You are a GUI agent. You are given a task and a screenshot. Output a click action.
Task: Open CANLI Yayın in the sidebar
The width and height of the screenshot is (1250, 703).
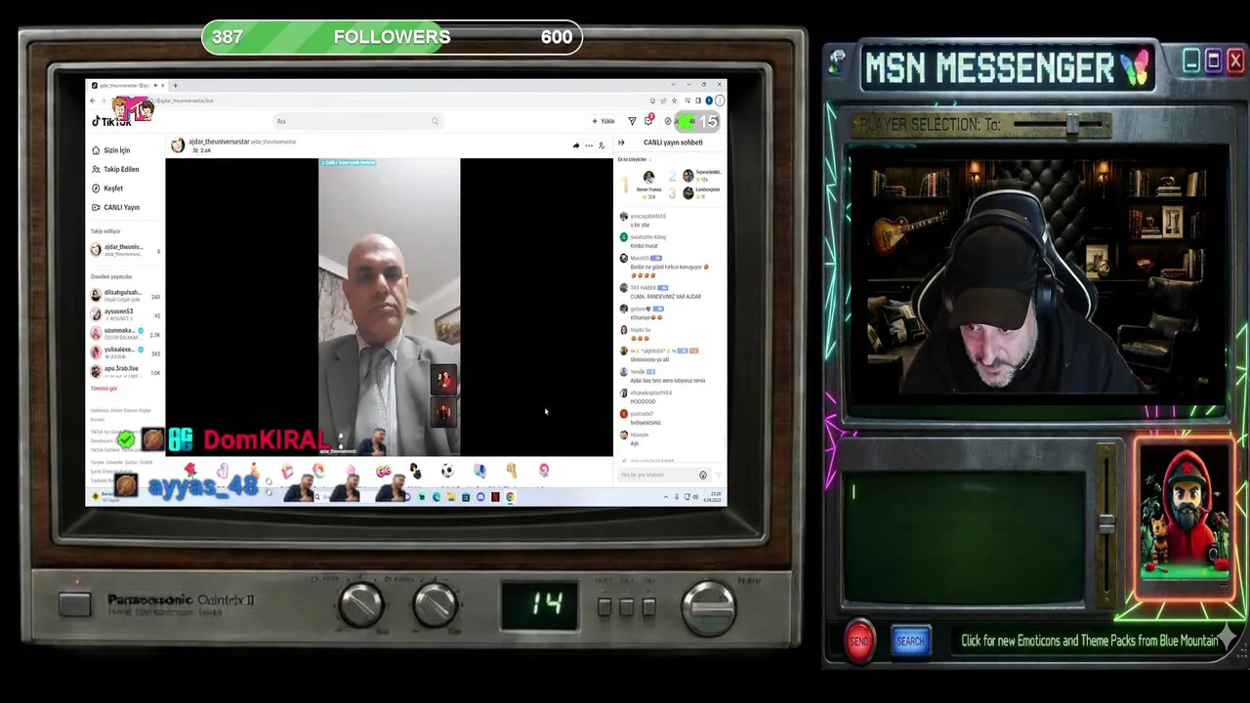[115, 207]
